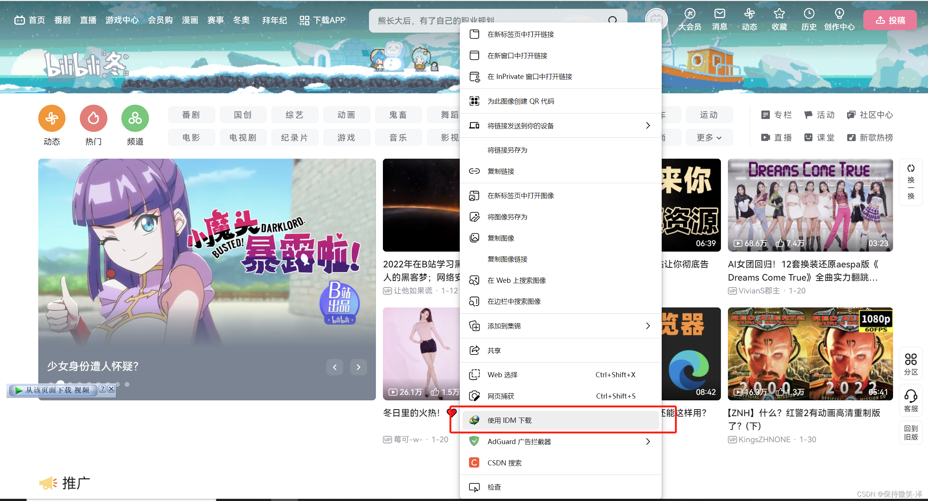Select the 运动 category button
This screenshot has width=928, height=501.
click(709, 115)
